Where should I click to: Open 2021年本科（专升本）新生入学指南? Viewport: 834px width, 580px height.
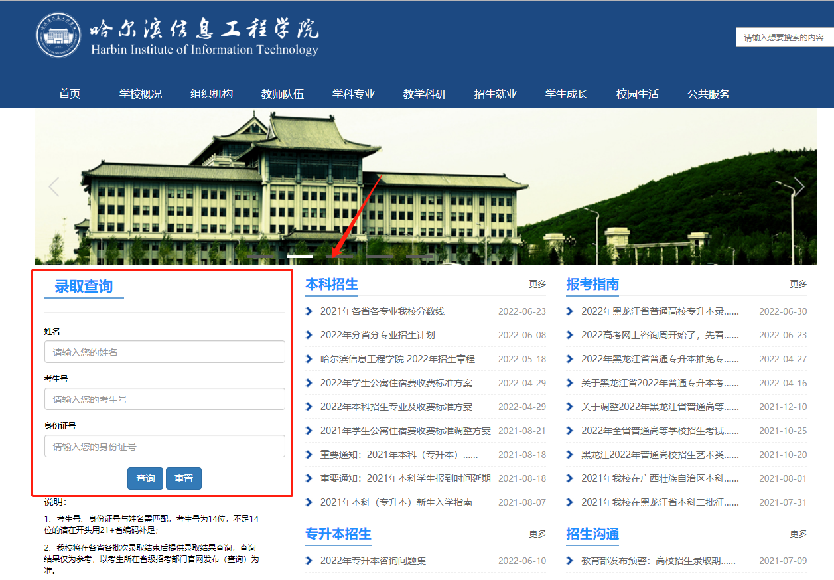(x=396, y=502)
